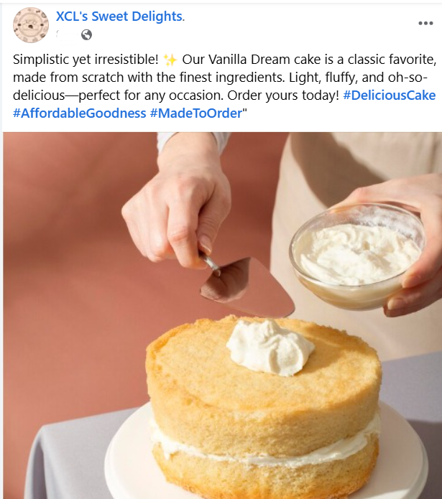Image resolution: width=442 pixels, height=499 pixels.
Task: Open the vanilla cake photo
Action: pos(223,315)
